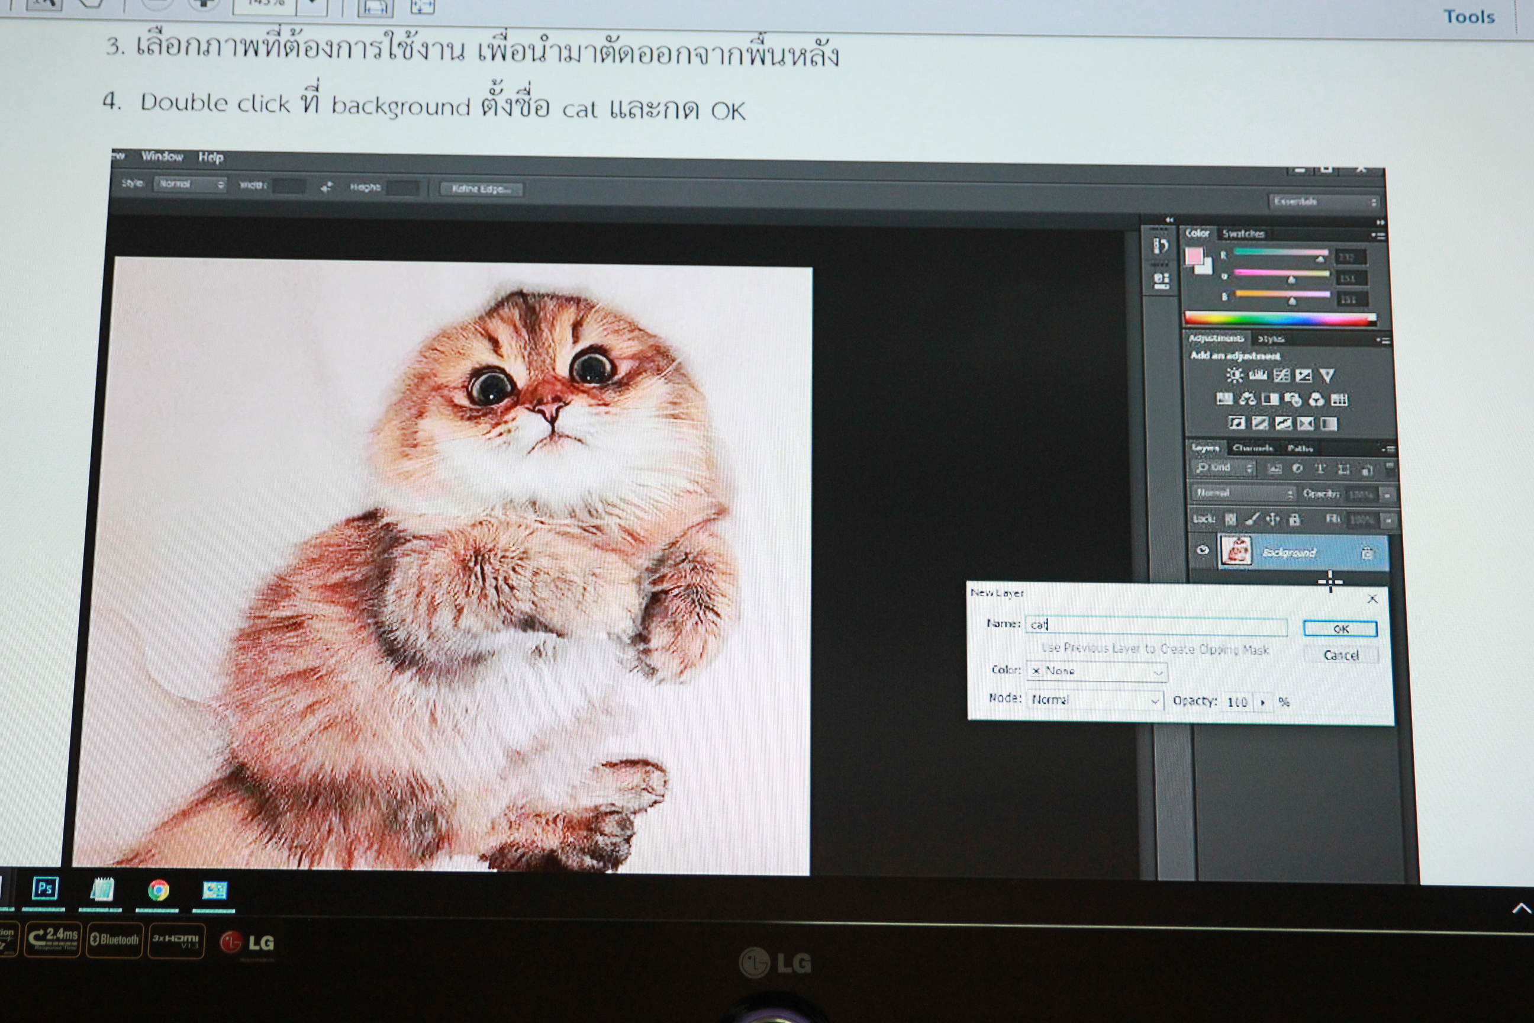Viewport: 1534px width, 1023px height.
Task: Open the History panel icon
Action: pyautogui.click(x=1161, y=246)
